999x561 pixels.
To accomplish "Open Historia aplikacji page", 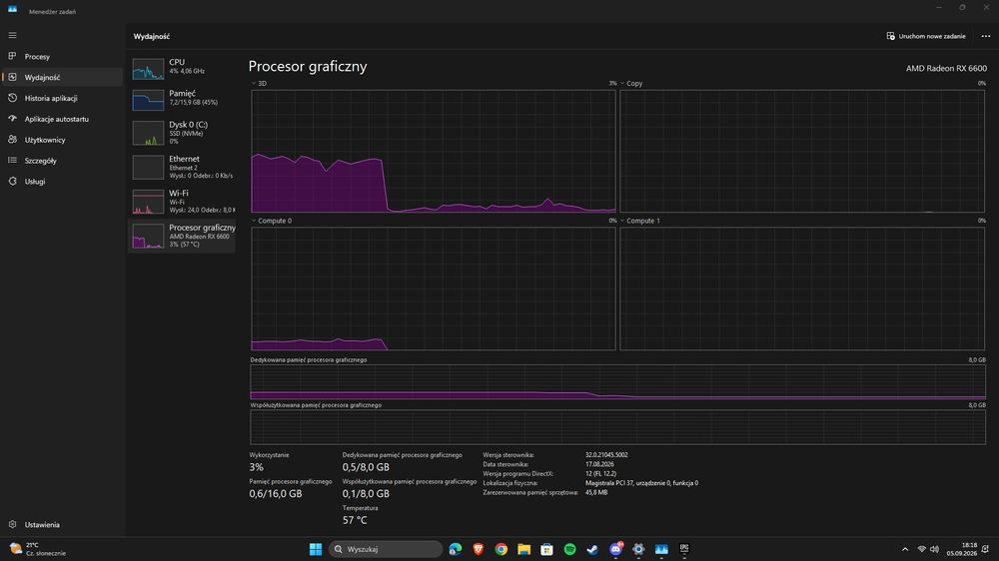I will (x=61, y=98).
